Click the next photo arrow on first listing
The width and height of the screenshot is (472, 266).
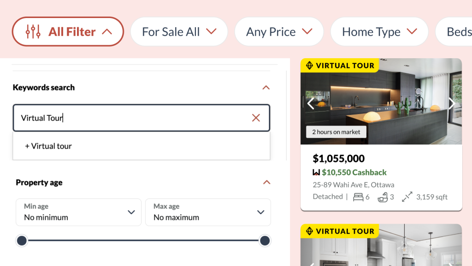[x=452, y=103]
